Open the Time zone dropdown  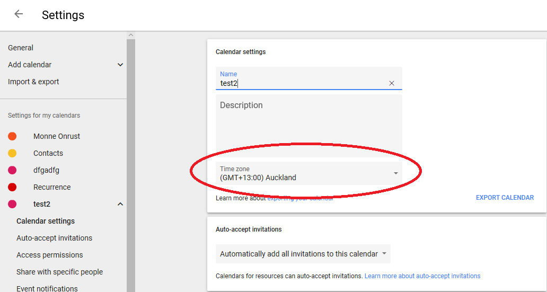308,173
